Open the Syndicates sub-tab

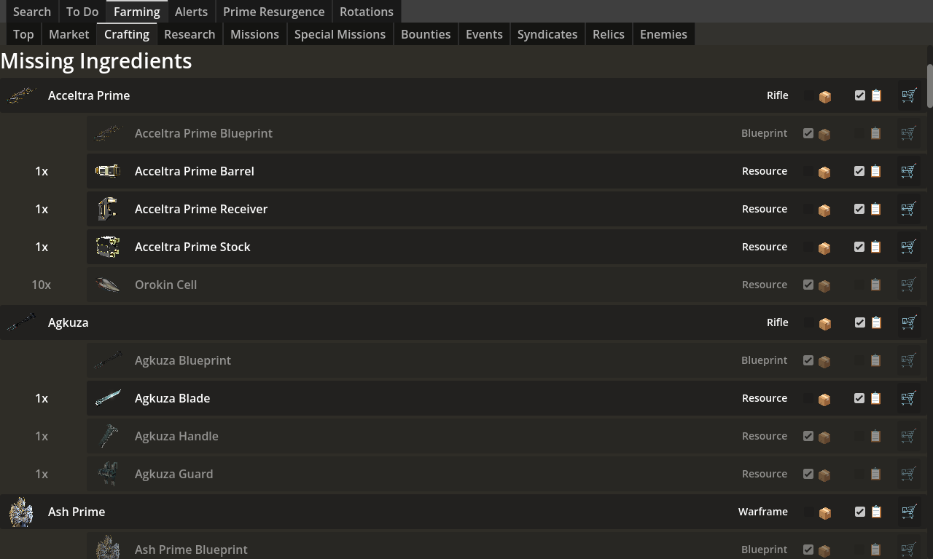[x=547, y=34]
